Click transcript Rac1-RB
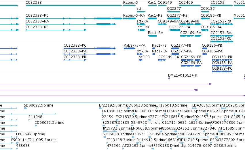 click(x=155, y=16)
